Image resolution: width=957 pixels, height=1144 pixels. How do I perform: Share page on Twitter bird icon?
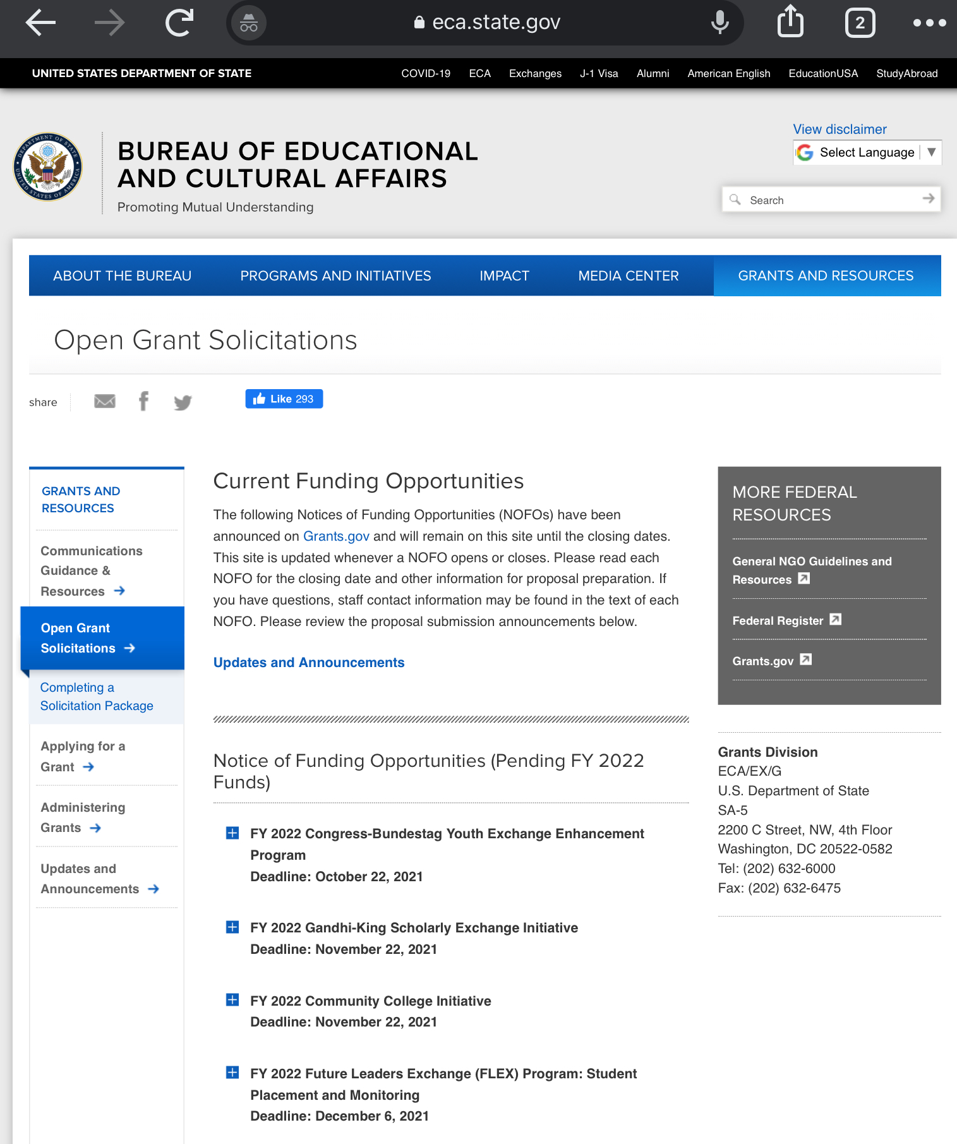(183, 402)
